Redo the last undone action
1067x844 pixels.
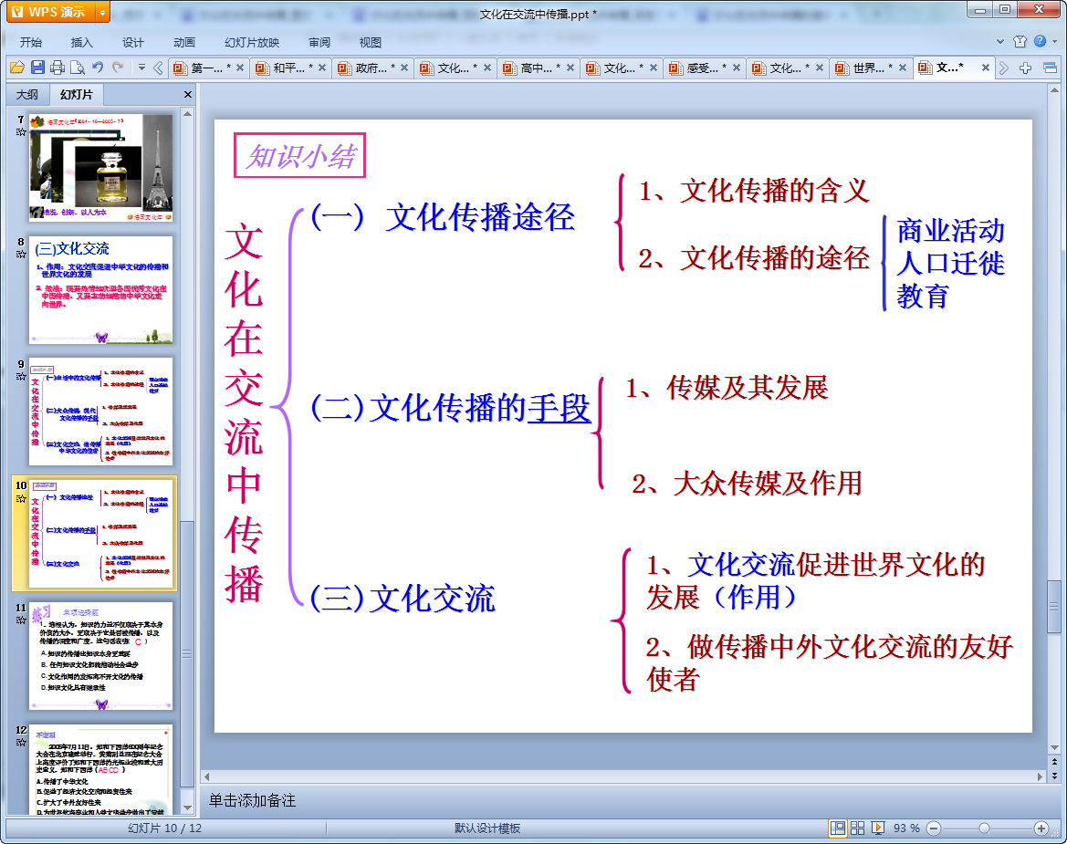click(118, 68)
